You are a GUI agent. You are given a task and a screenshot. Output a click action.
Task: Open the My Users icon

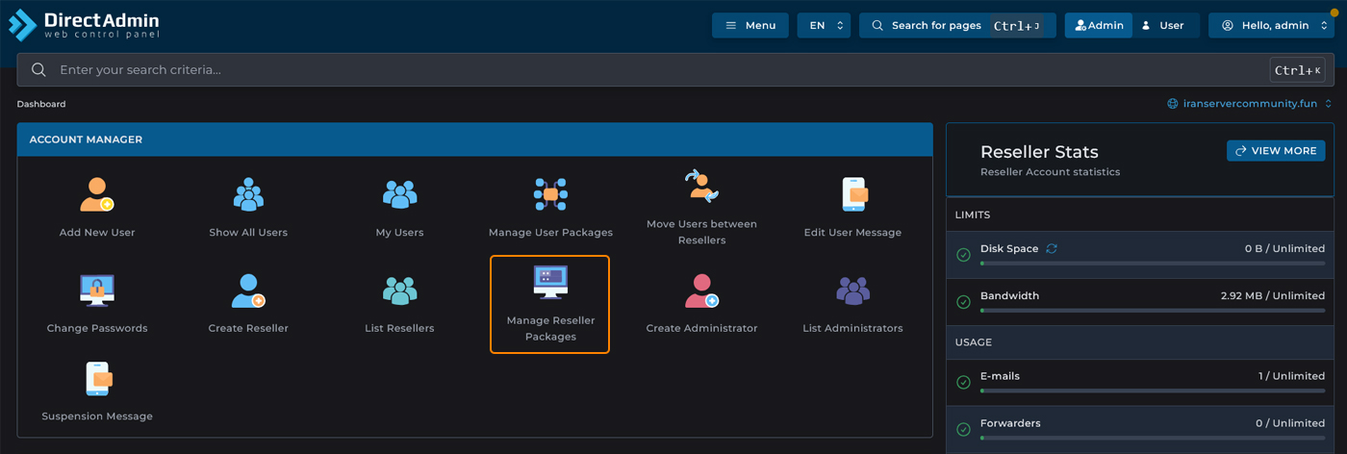click(399, 194)
